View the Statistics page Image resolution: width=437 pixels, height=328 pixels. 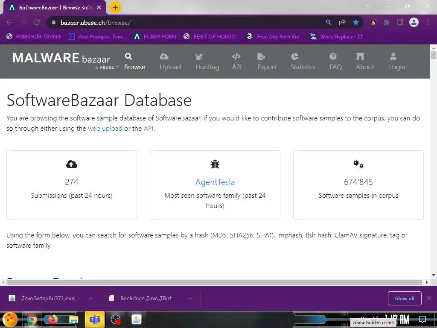[303, 62]
